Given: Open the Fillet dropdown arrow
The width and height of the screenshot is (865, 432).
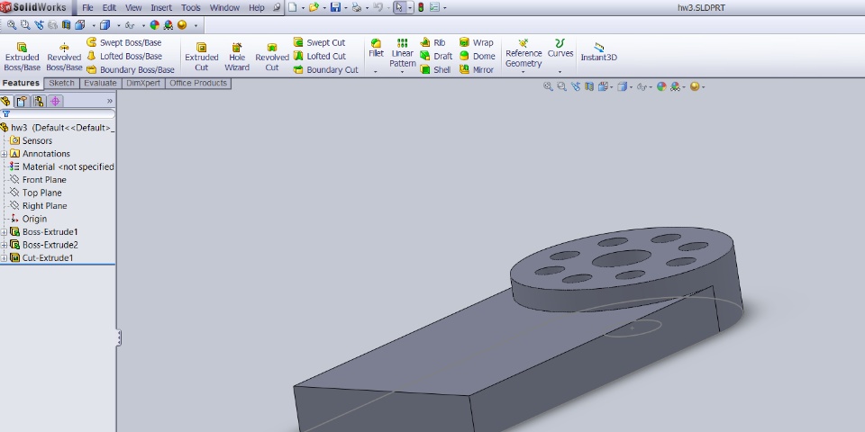Looking at the screenshot, I should [376, 71].
